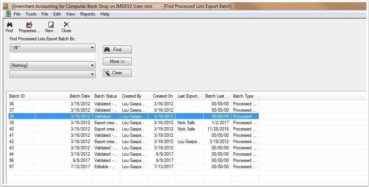The width and height of the screenshot is (369, 187).
Task: Sort by the Created On column header
Action: [161, 96]
